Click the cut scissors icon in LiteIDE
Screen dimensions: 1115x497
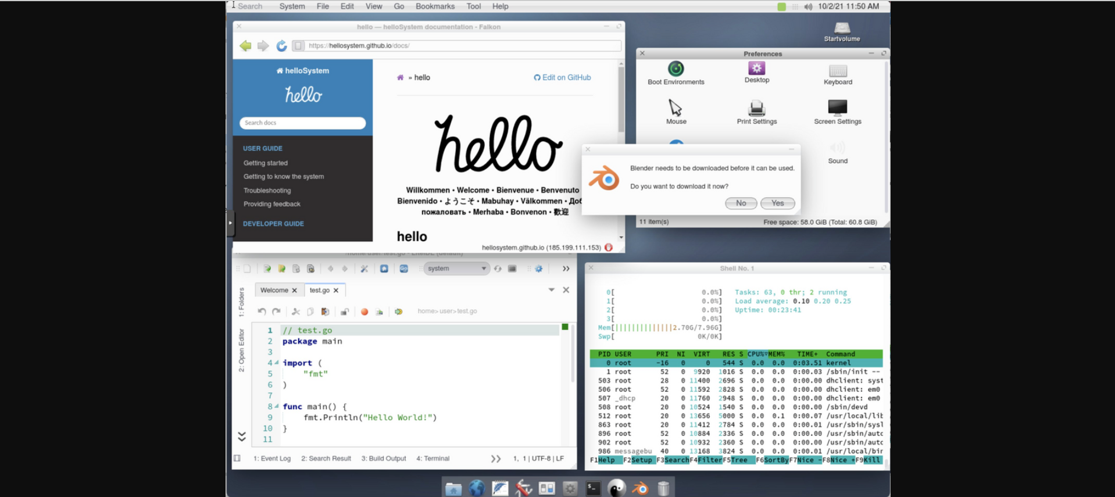pos(296,312)
